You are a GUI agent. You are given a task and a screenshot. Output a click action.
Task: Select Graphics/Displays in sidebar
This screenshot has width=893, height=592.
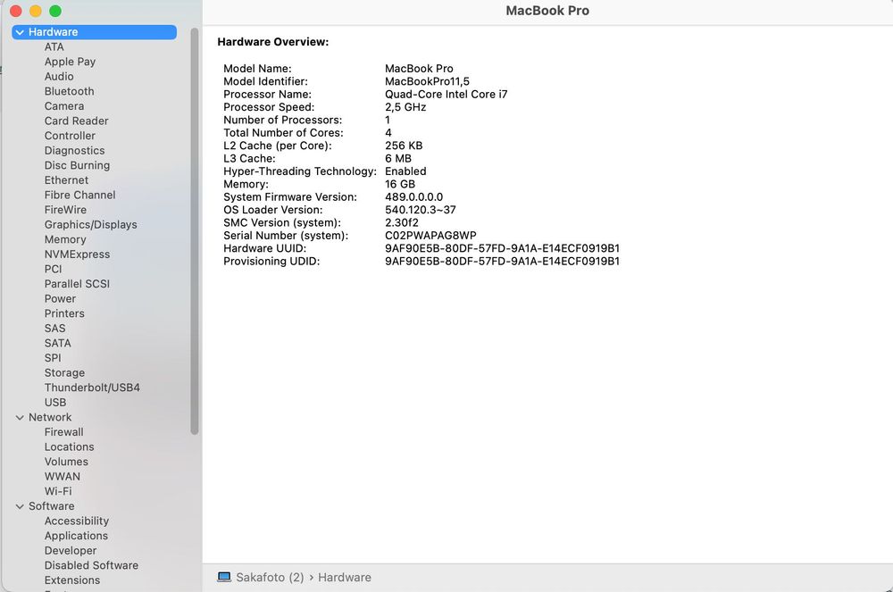point(90,224)
